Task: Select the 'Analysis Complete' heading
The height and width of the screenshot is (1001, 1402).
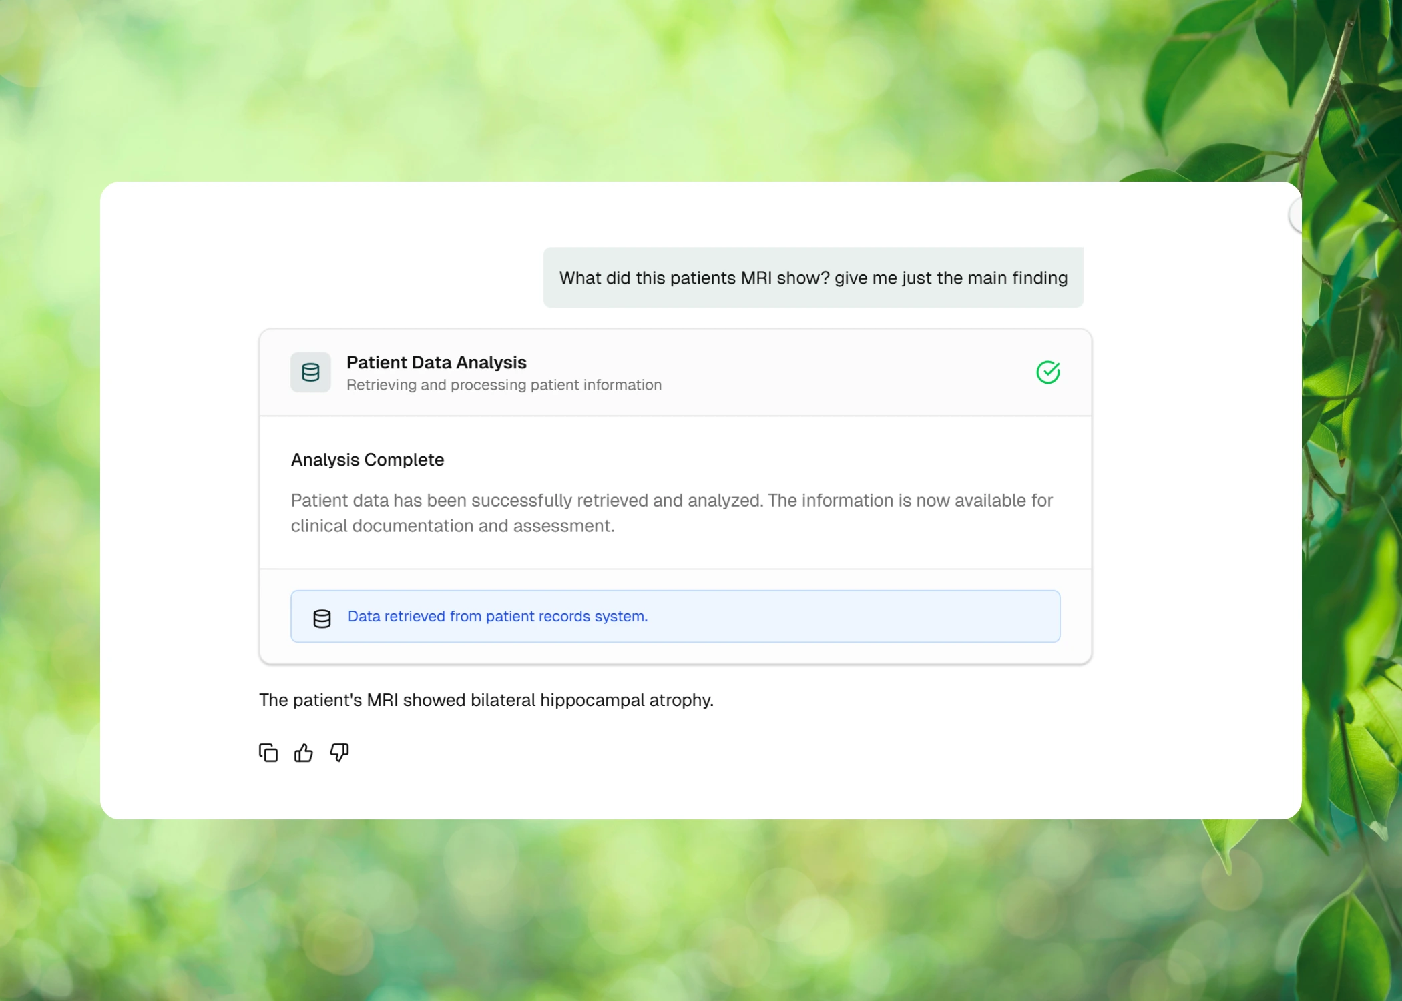Action: 367,460
